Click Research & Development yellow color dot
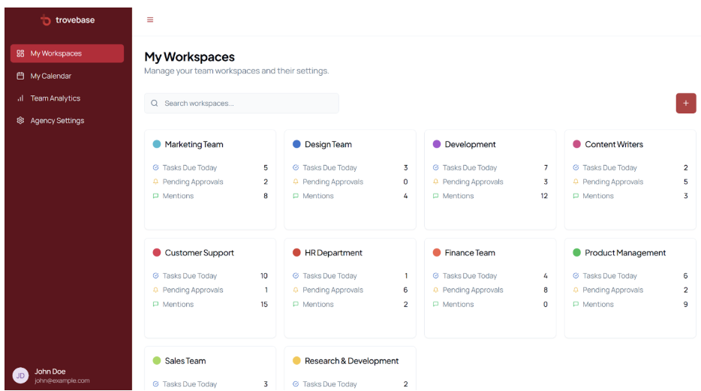This screenshot has height=391, width=701. tap(296, 361)
